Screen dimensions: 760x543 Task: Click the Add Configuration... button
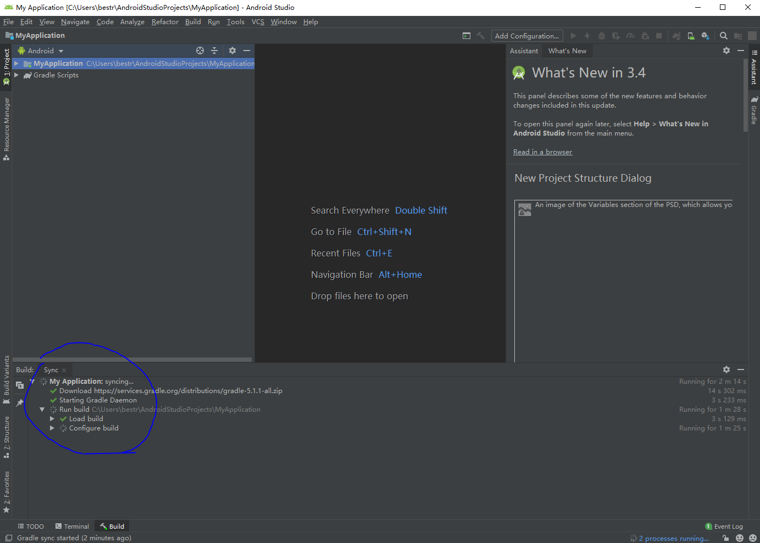527,36
